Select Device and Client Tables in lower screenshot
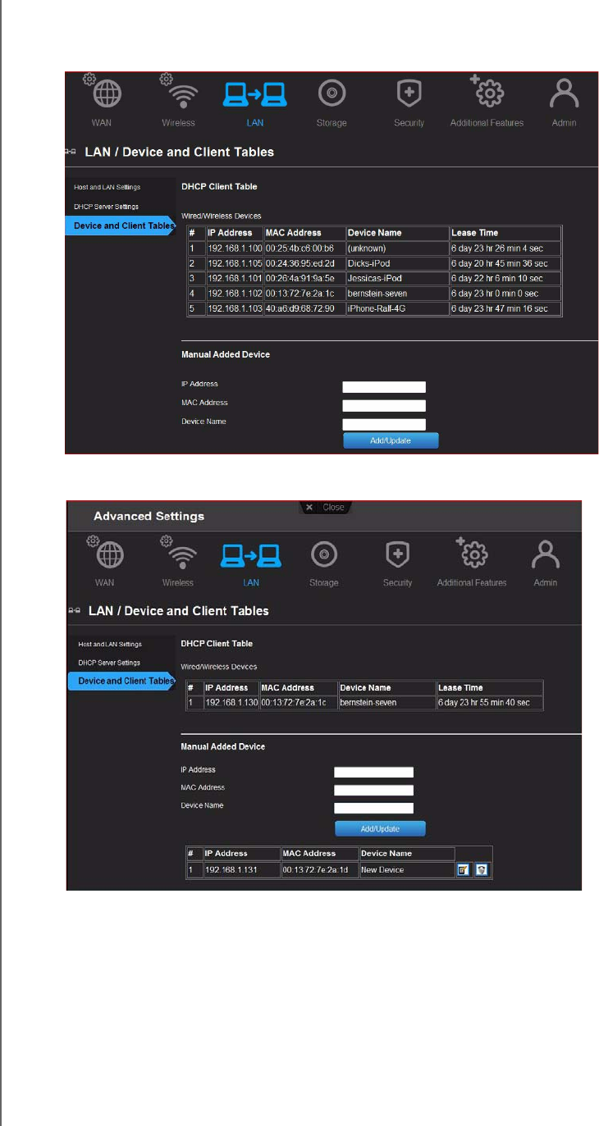Screen dimensions: 599x1126 [x=122, y=681]
